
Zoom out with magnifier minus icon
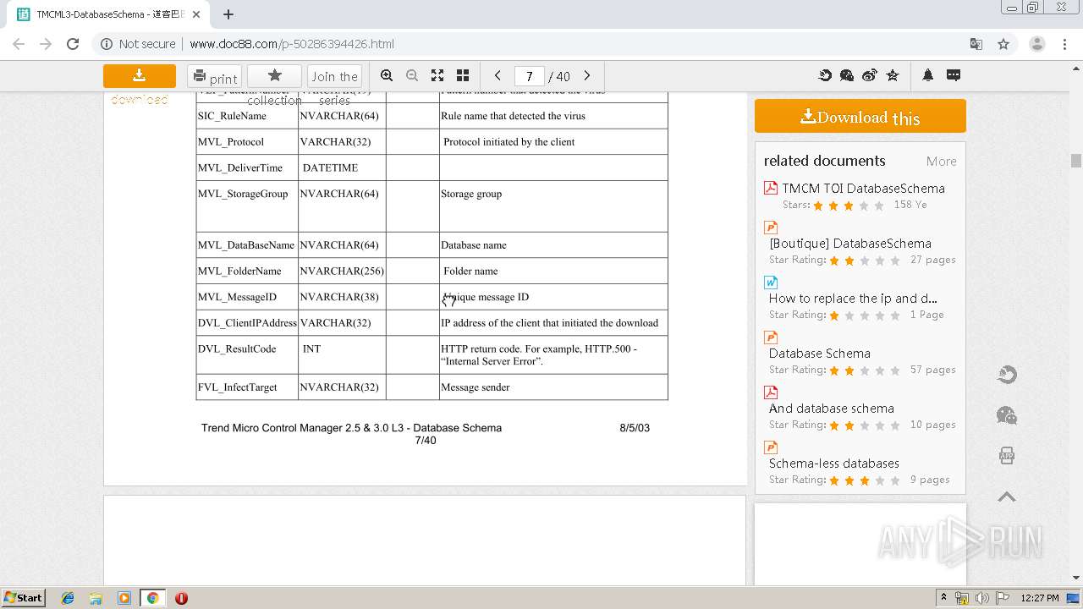pos(412,75)
